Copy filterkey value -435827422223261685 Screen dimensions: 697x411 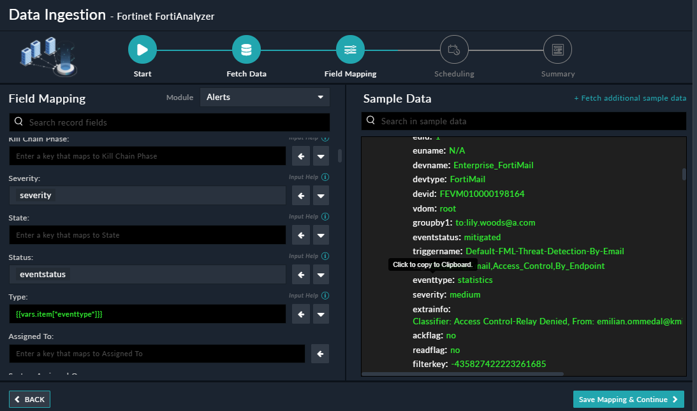(498, 364)
